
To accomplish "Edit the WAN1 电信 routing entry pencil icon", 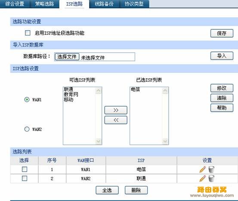I will 202,170.
